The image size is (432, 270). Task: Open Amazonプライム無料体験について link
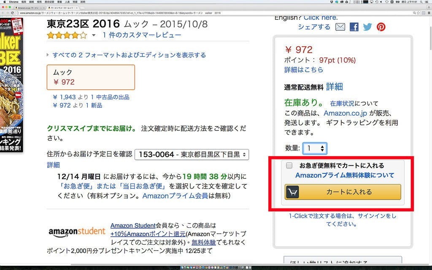(x=345, y=175)
